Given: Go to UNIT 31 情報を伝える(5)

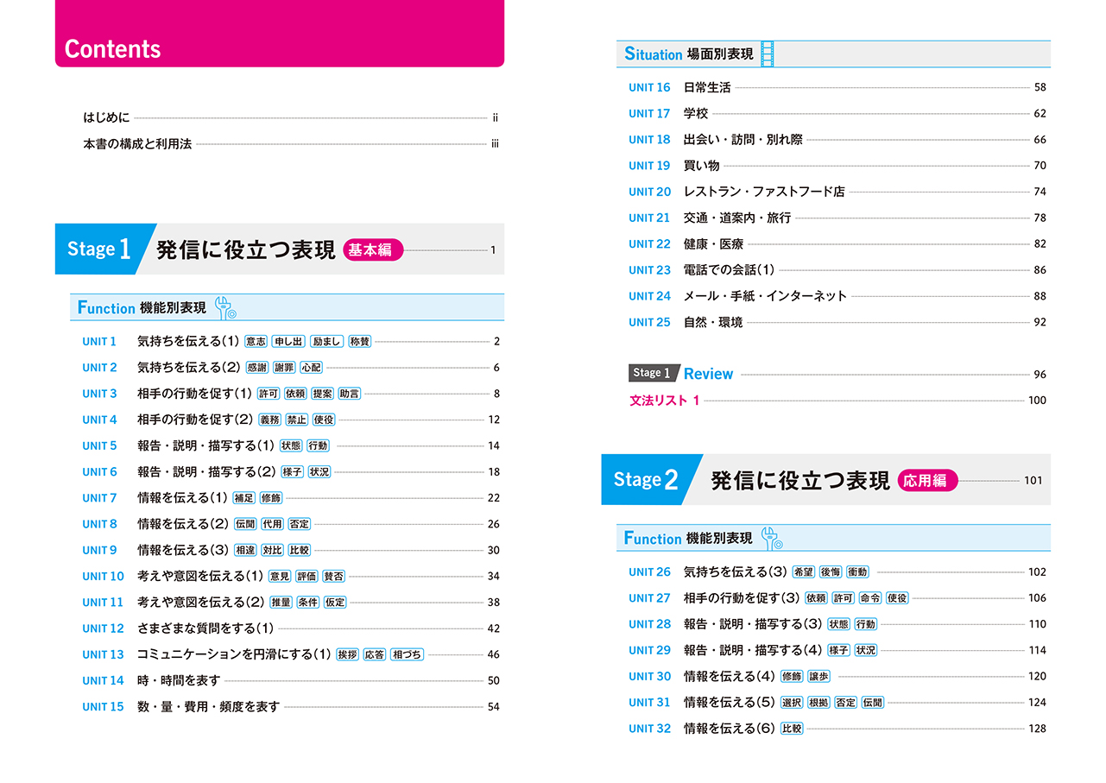Looking at the screenshot, I should [837, 702].
